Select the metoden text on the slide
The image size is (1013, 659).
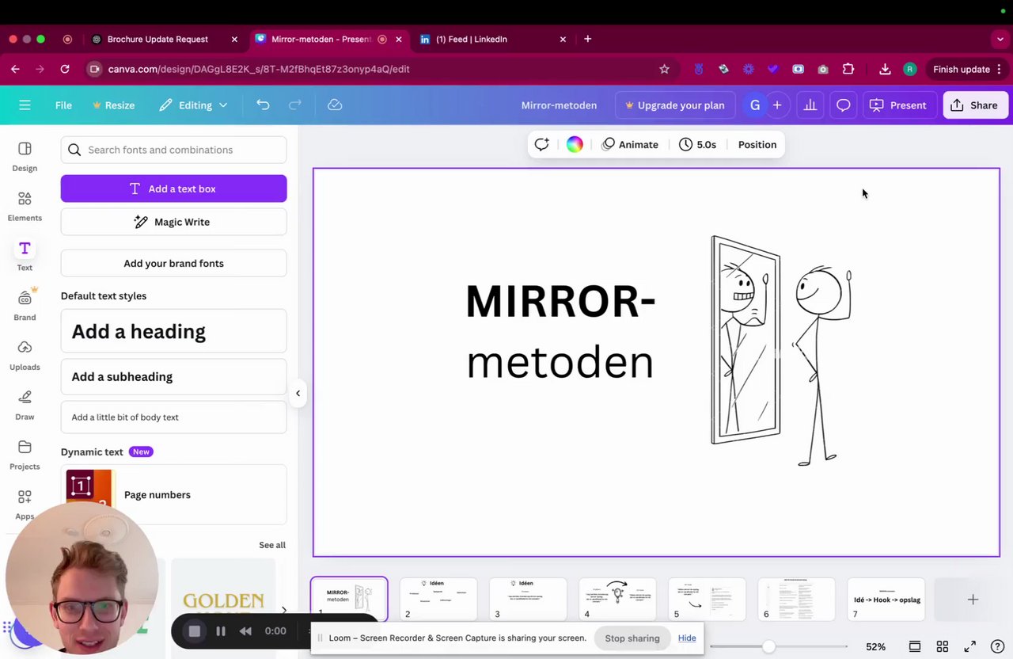pyautogui.click(x=560, y=363)
